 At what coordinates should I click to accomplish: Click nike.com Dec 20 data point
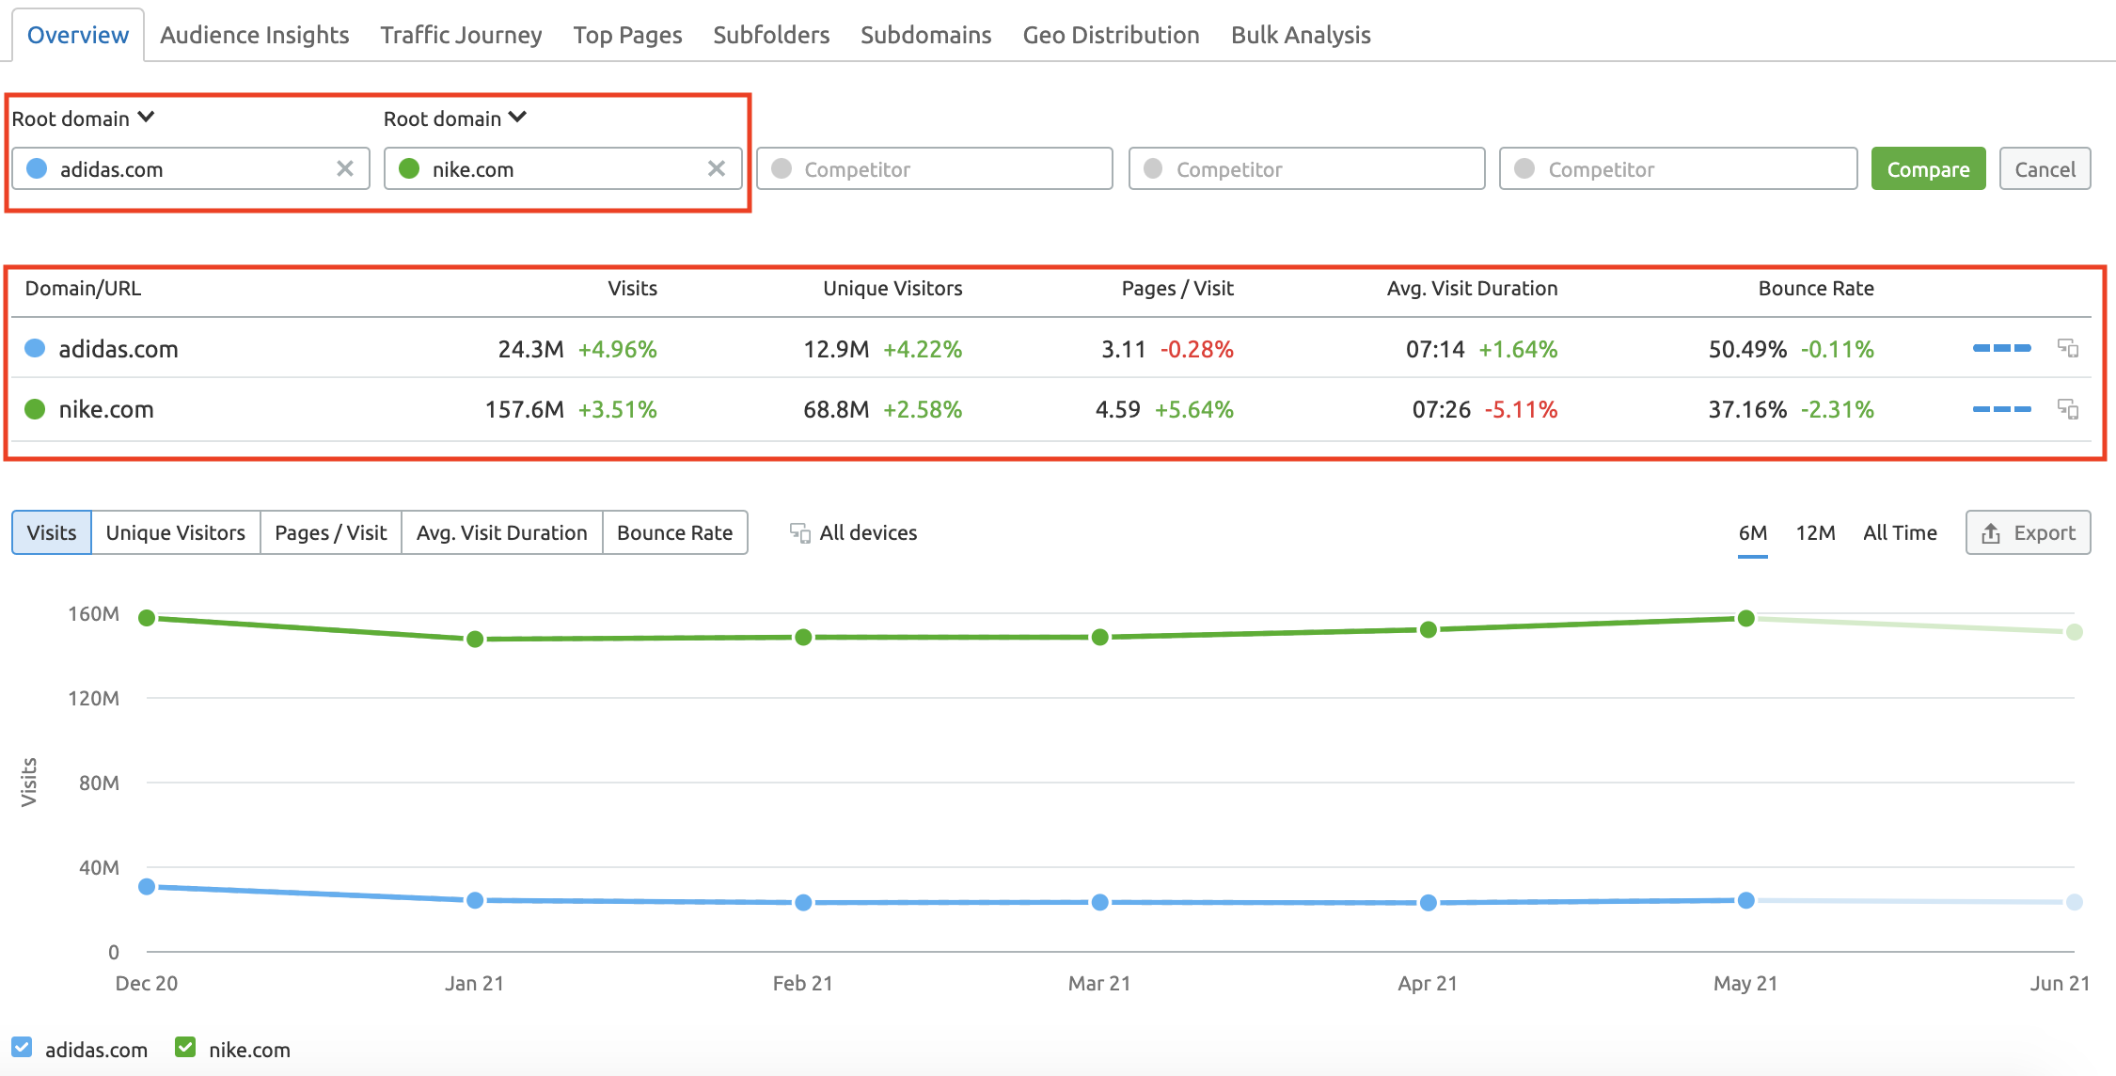click(x=147, y=618)
